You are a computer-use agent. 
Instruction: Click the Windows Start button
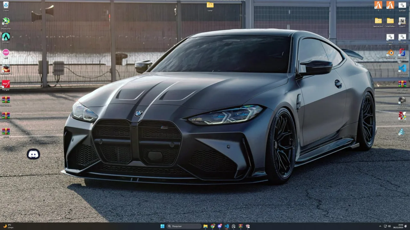point(162,226)
